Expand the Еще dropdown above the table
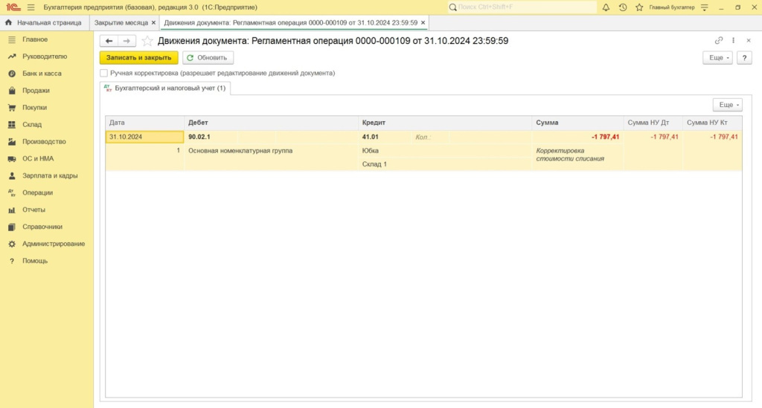762x408 pixels. tap(726, 106)
